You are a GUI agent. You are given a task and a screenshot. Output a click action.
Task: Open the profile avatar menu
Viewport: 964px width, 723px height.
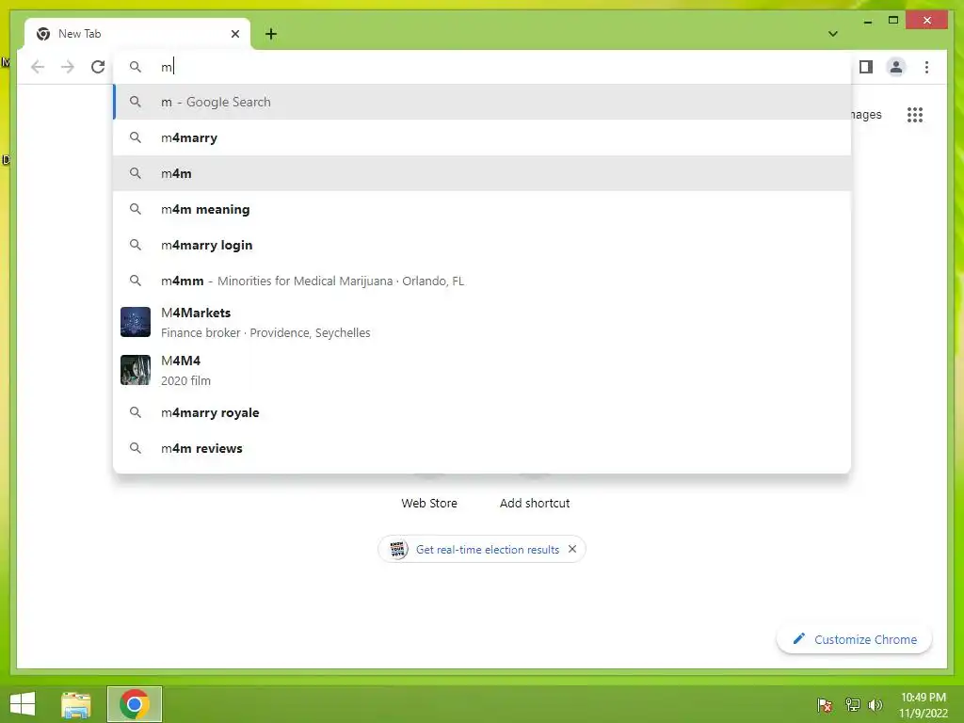[896, 67]
